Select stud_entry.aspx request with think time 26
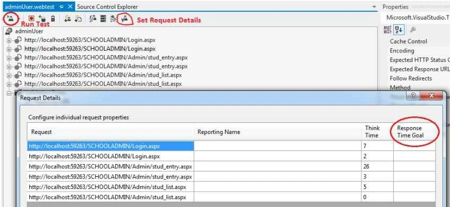 pyautogui.click(x=111, y=167)
